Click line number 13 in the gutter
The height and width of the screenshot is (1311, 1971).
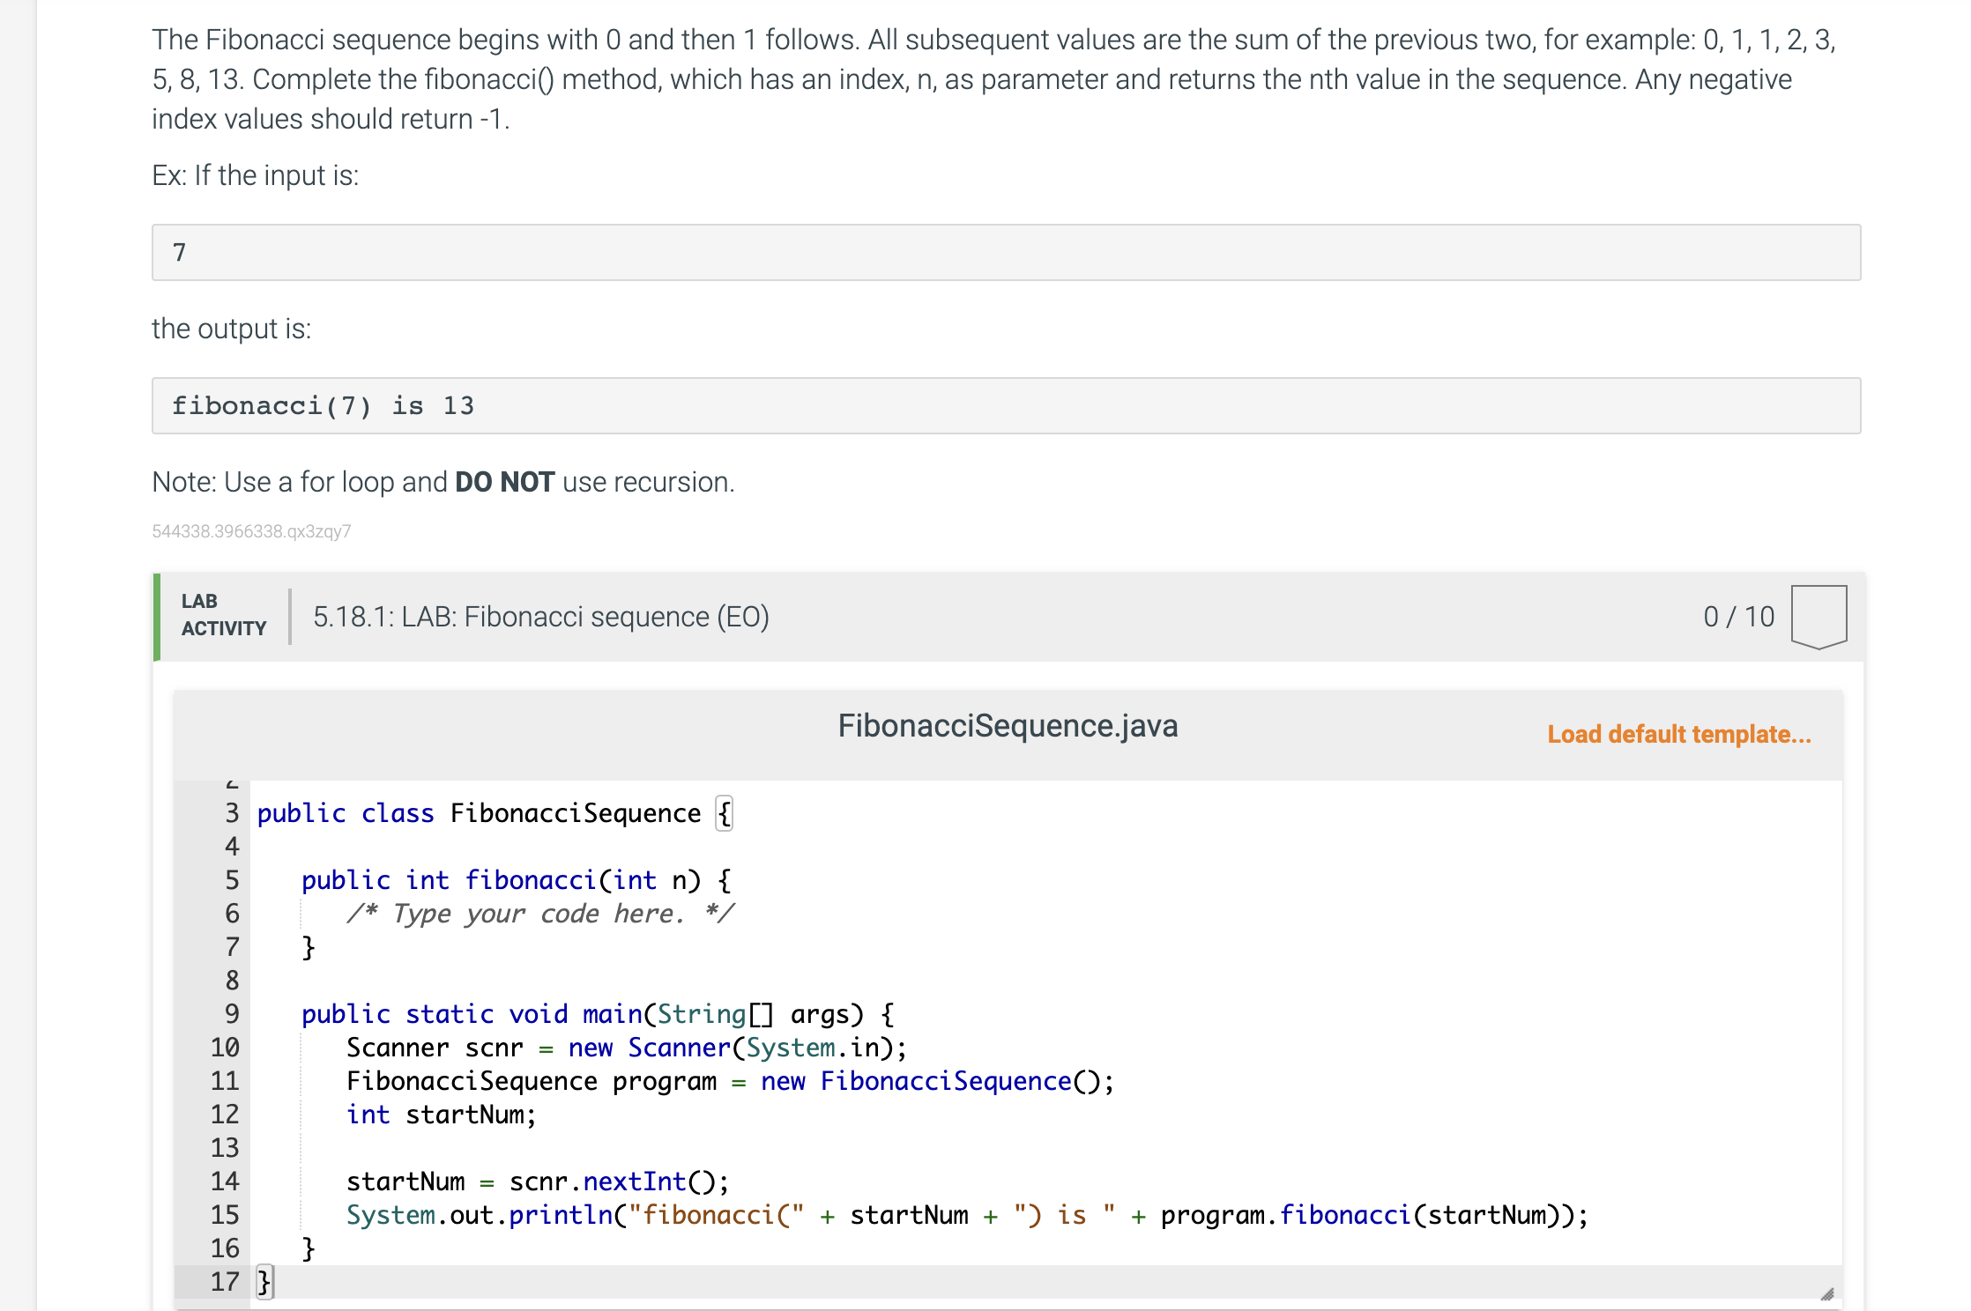click(224, 1148)
